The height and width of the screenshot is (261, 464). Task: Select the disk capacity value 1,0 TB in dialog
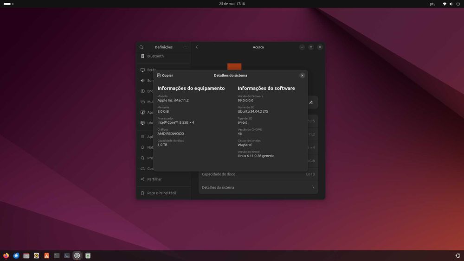pyautogui.click(x=162, y=145)
